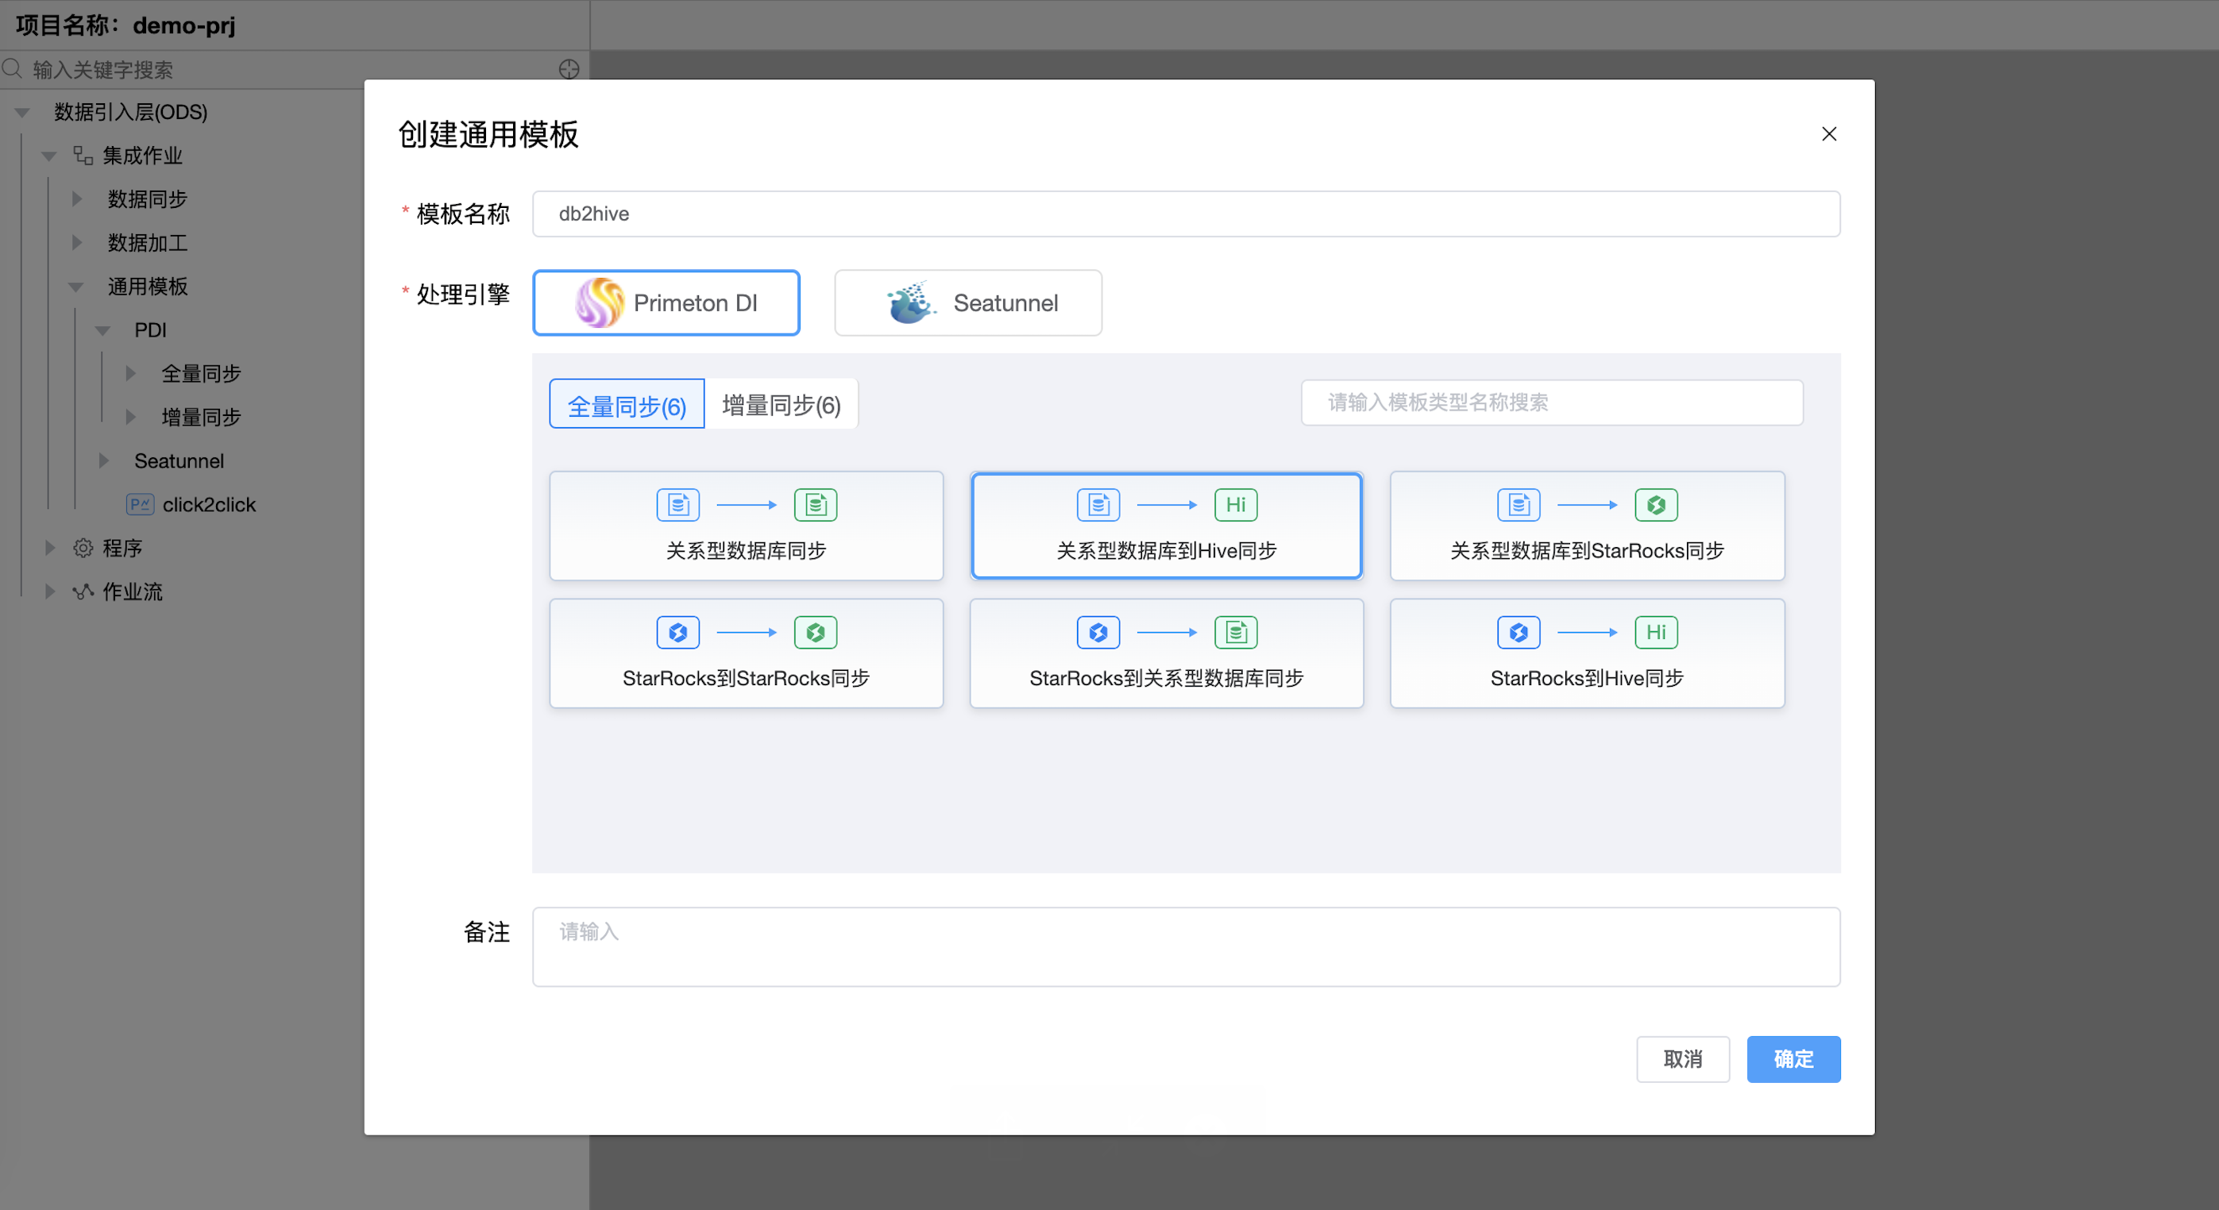Click the workflow icon beside 作业流
Viewport: 2219px width, 1210px height.
[x=83, y=592]
